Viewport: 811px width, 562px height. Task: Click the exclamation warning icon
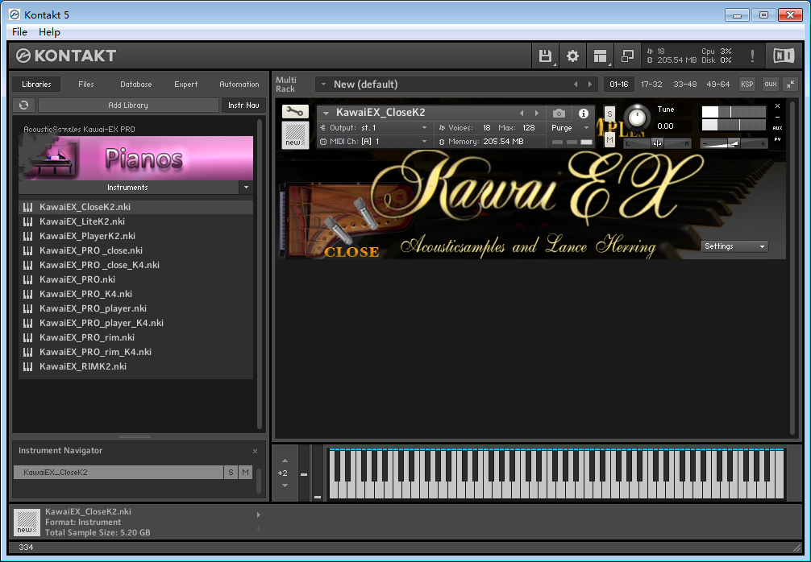point(752,56)
